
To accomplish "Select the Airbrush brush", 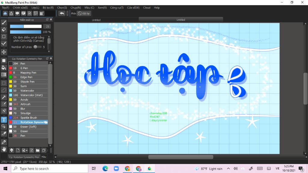I will pos(28,104).
